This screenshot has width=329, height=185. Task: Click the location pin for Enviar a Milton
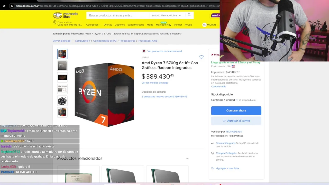[x=54, y=23]
